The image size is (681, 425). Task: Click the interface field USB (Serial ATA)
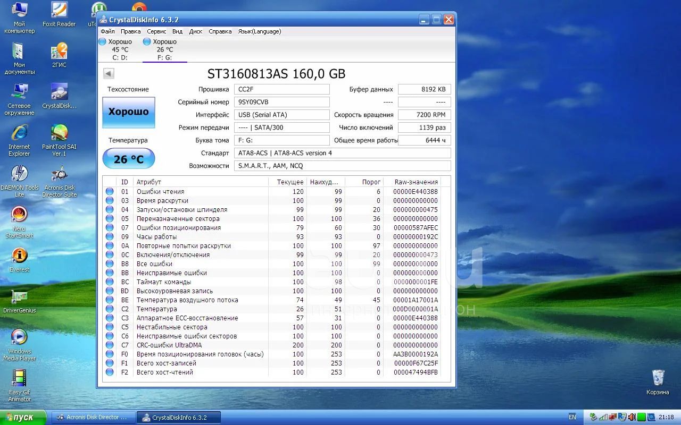[x=281, y=115]
